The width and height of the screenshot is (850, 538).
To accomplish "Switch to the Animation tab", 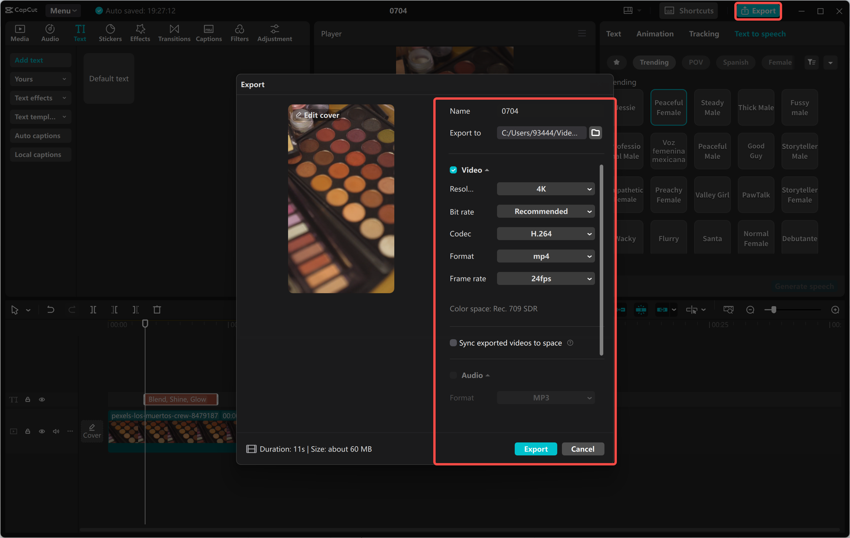I will [655, 34].
